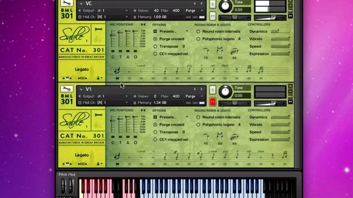Toggle Purge unused in V1 options
The height and width of the screenshot is (198, 353).
(x=155, y=125)
